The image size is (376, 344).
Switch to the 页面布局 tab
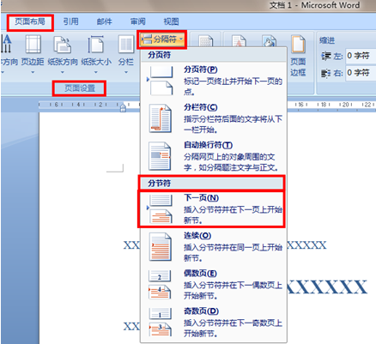30,21
